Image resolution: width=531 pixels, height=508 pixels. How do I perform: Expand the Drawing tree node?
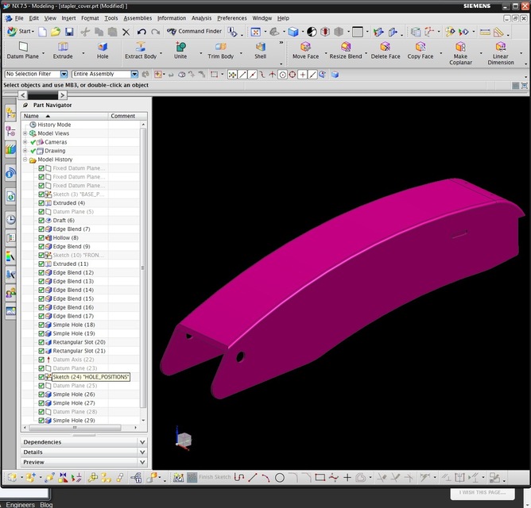click(x=25, y=151)
